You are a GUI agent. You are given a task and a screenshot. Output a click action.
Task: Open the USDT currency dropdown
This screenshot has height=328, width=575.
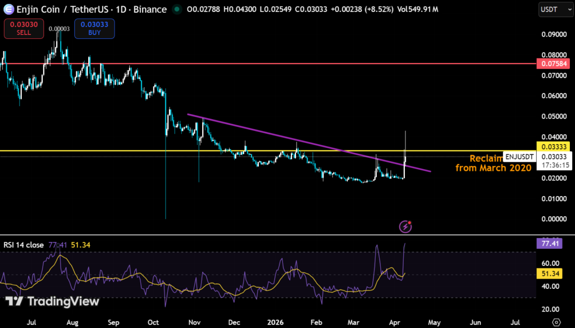click(x=555, y=9)
